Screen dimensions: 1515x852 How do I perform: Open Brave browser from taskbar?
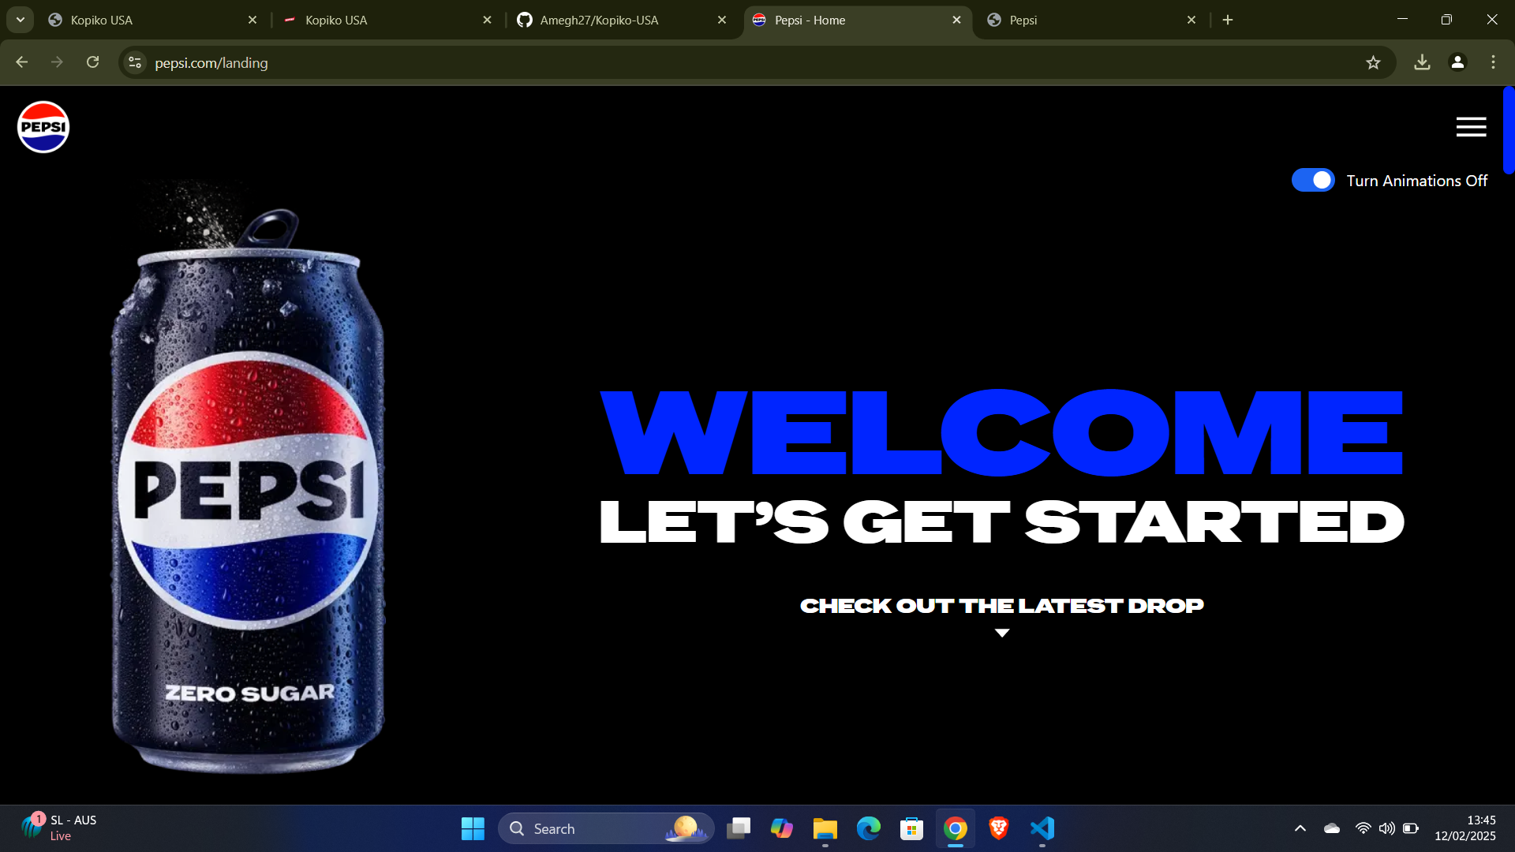tap(998, 828)
